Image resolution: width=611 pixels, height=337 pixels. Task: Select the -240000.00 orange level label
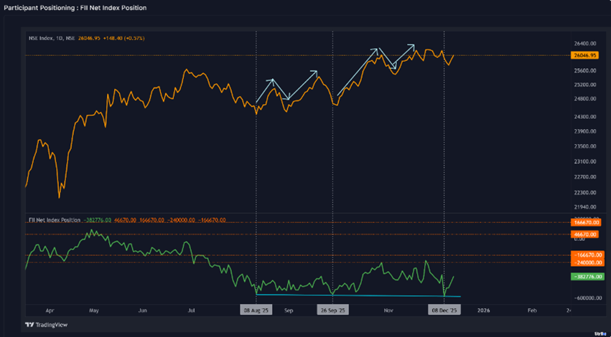coord(586,262)
